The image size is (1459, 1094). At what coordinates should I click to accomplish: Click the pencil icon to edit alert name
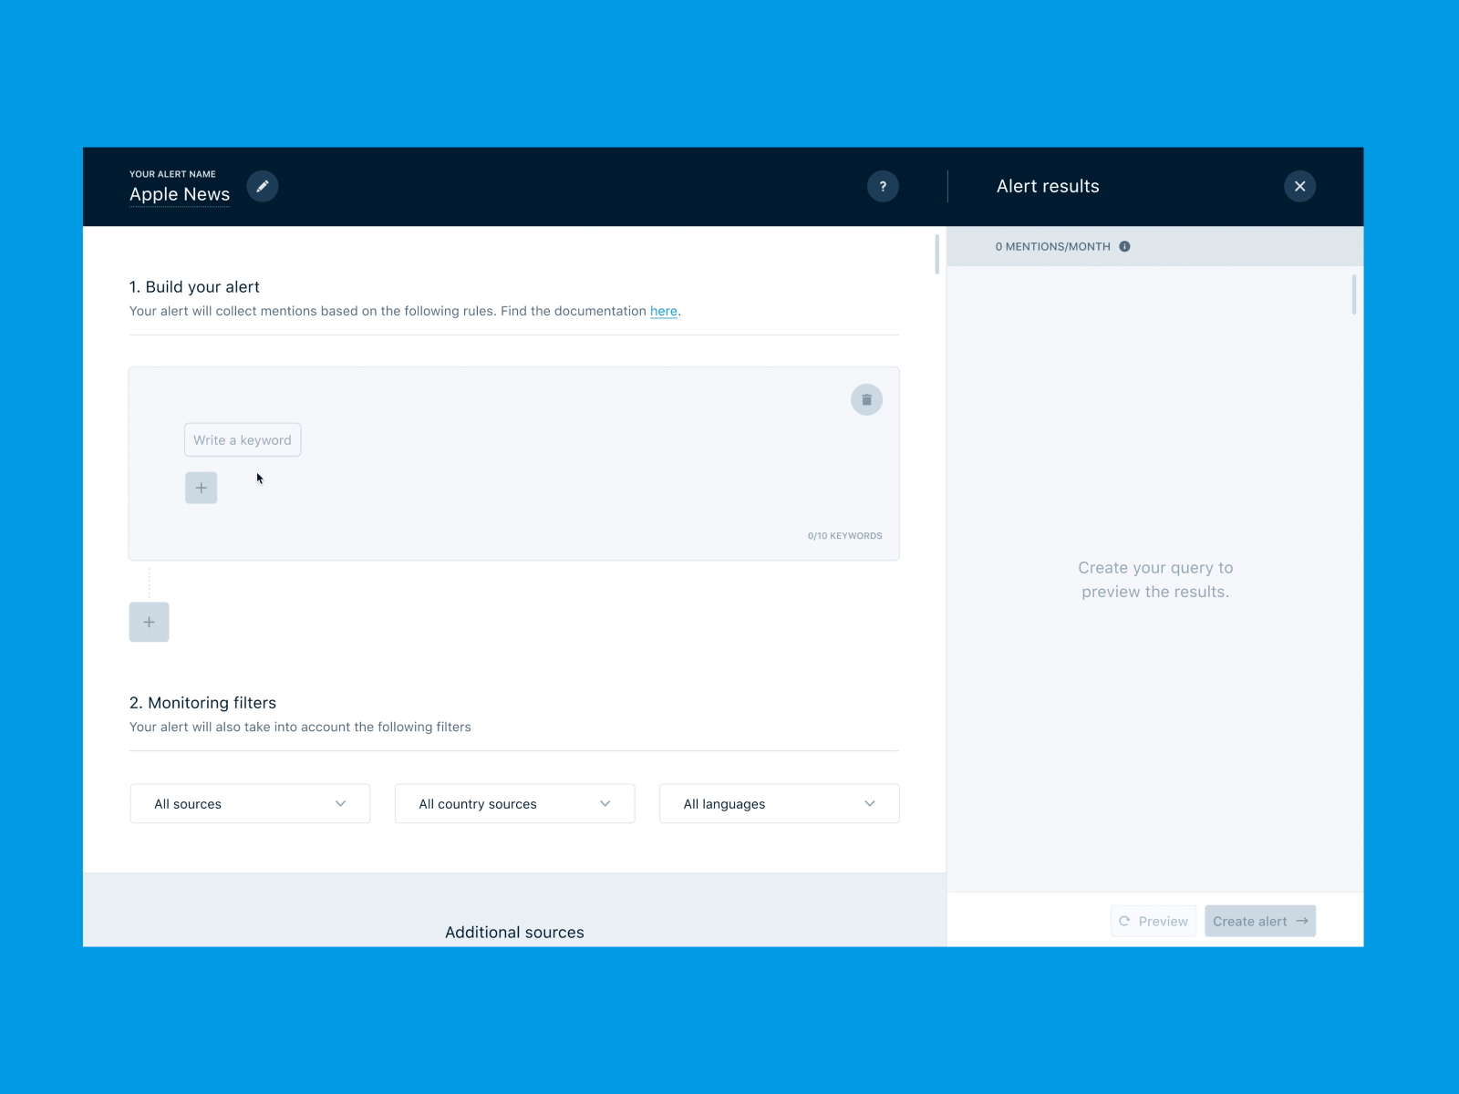point(263,186)
